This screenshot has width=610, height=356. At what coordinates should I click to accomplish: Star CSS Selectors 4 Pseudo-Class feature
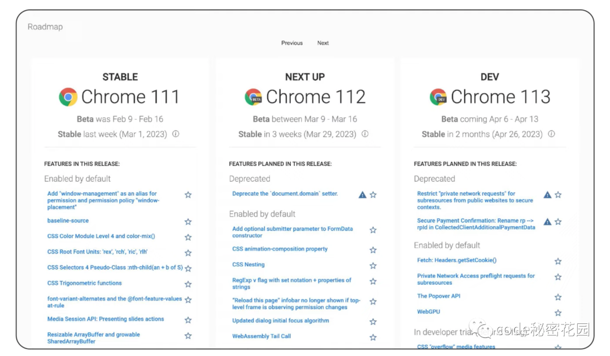(188, 268)
